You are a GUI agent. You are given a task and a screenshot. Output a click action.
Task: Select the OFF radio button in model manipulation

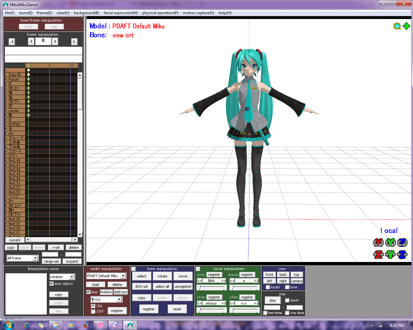click(x=92, y=311)
